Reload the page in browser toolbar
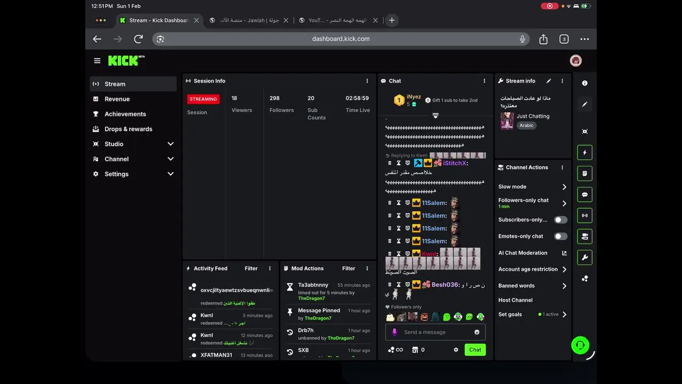The width and height of the screenshot is (682, 384). click(139, 39)
